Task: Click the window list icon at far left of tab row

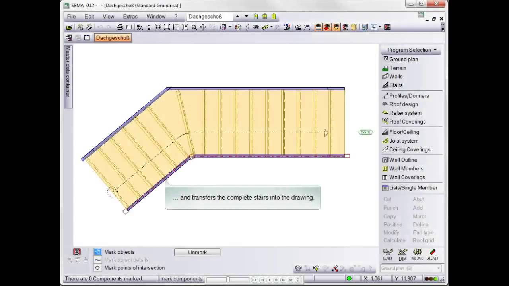Action: pyautogui.click(x=69, y=38)
